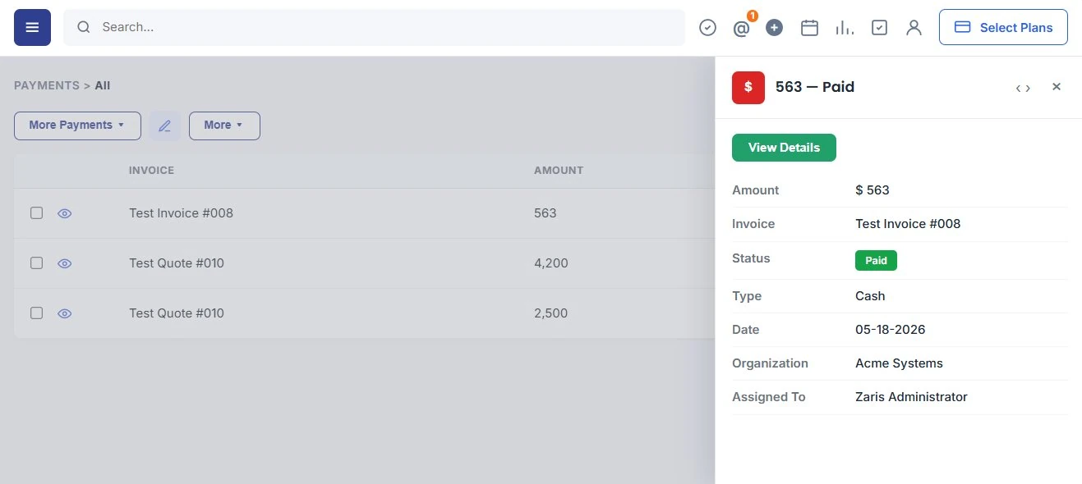The width and height of the screenshot is (1082, 484).
Task: Click the 2,500 amount cell
Action: click(x=550, y=313)
